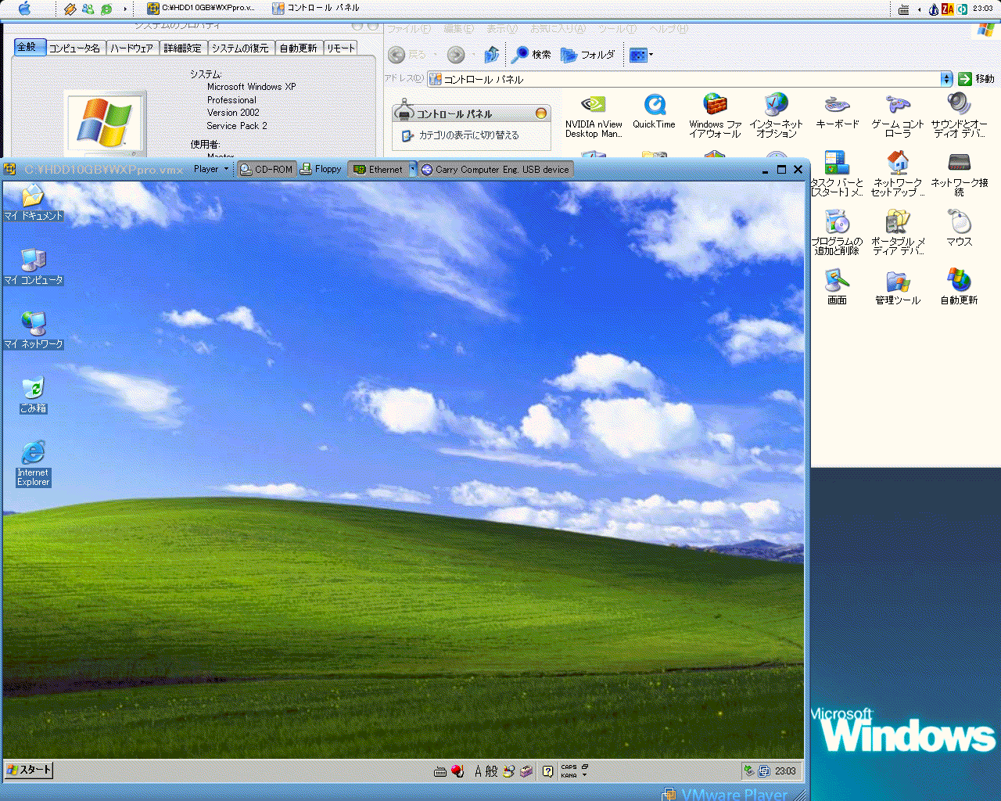
Task: Open the ネットワーク セットアップ wizard icon
Action: click(x=898, y=174)
